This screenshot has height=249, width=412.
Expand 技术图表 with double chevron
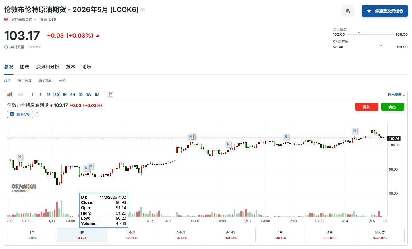tap(396, 94)
